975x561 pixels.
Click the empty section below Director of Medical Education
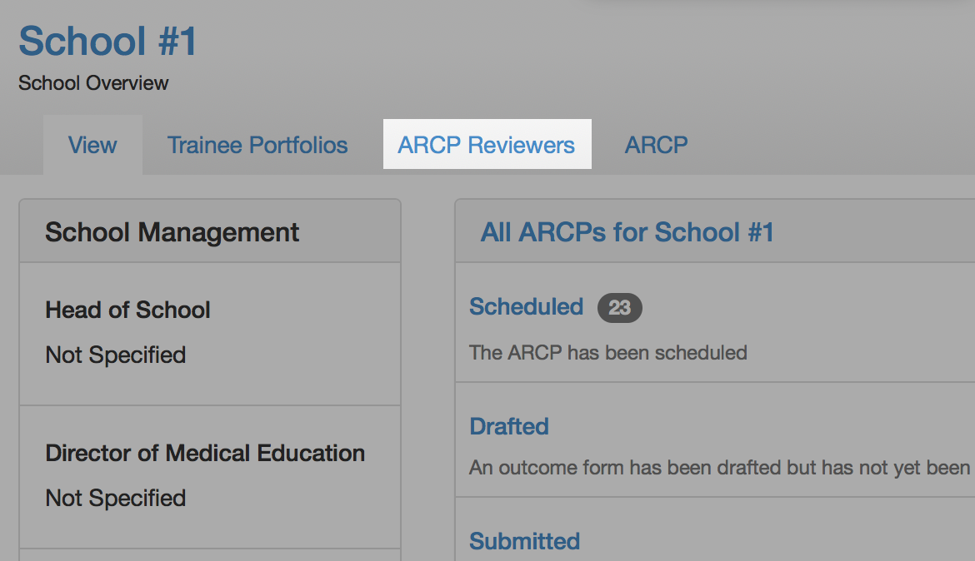[208, 555]
